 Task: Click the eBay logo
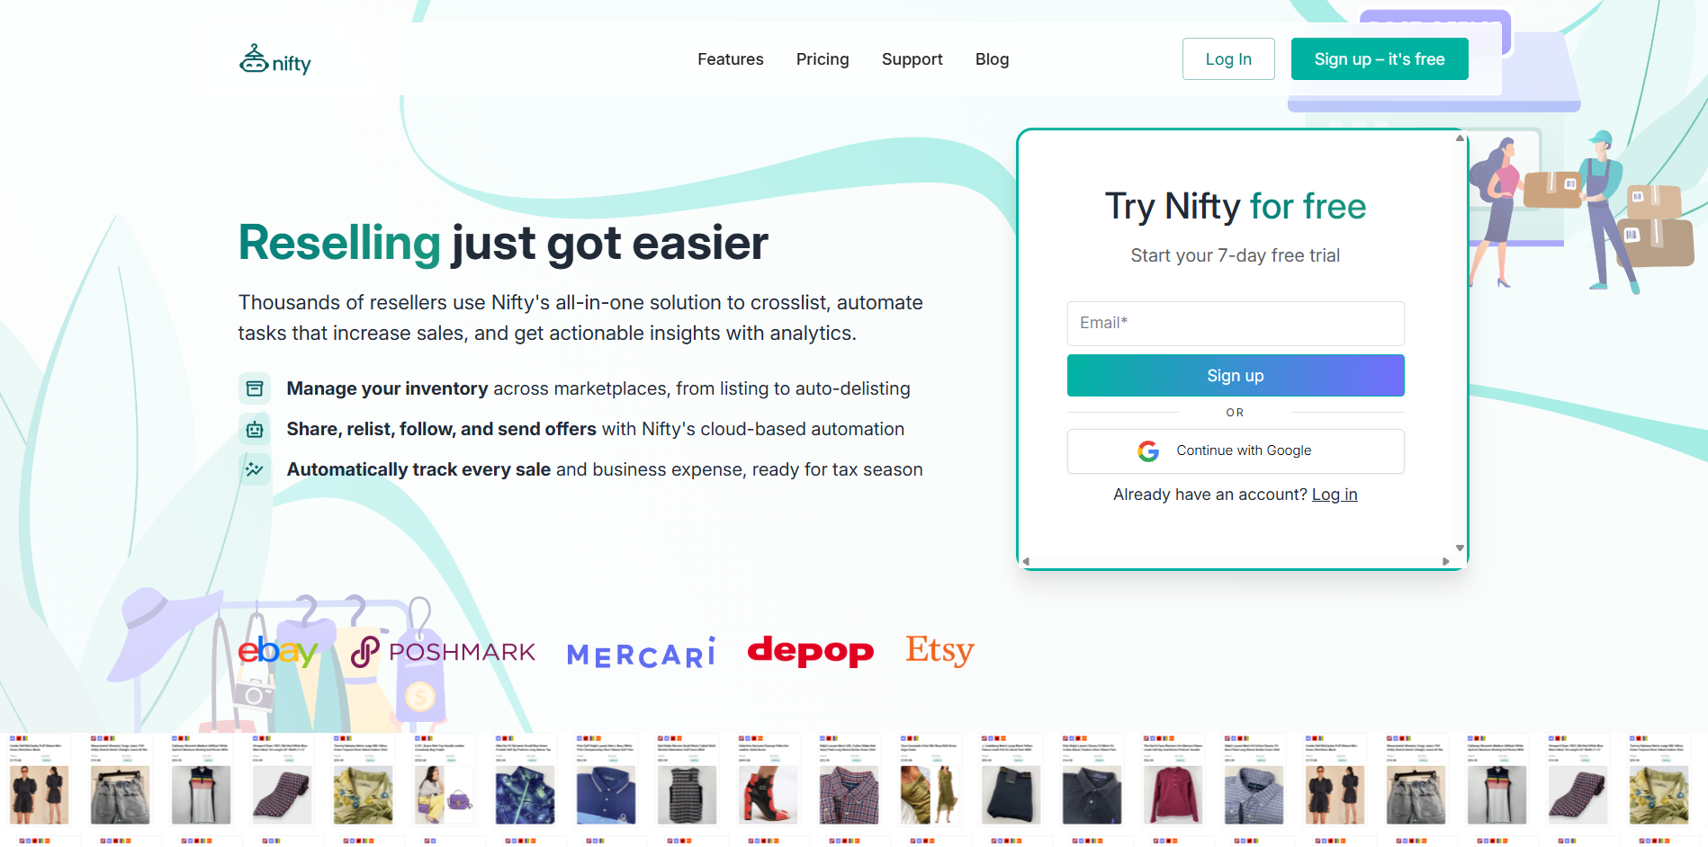[x=278, y=651]
